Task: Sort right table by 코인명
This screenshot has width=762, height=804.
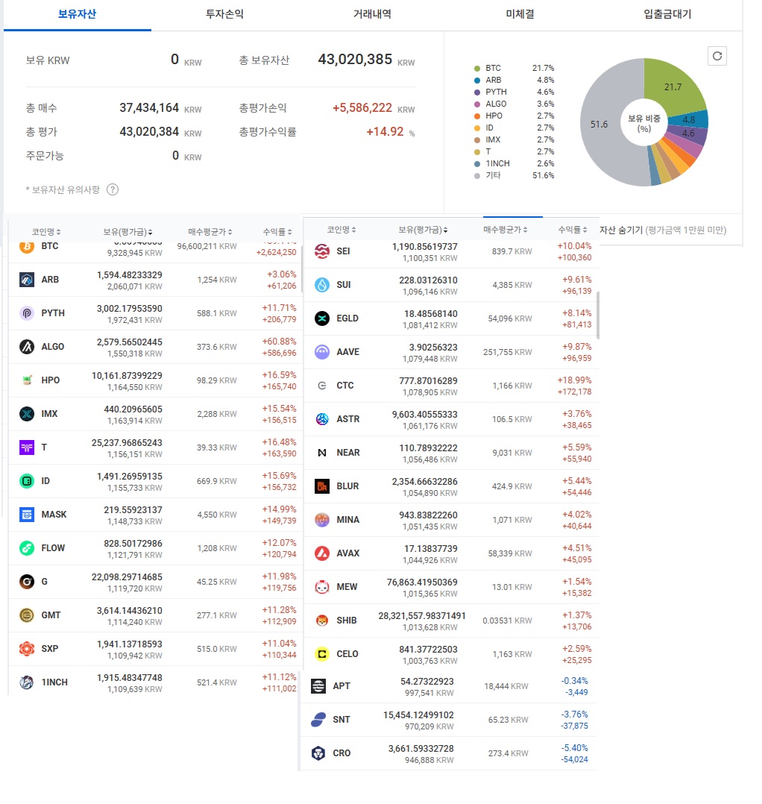Action: pos(341,230)
